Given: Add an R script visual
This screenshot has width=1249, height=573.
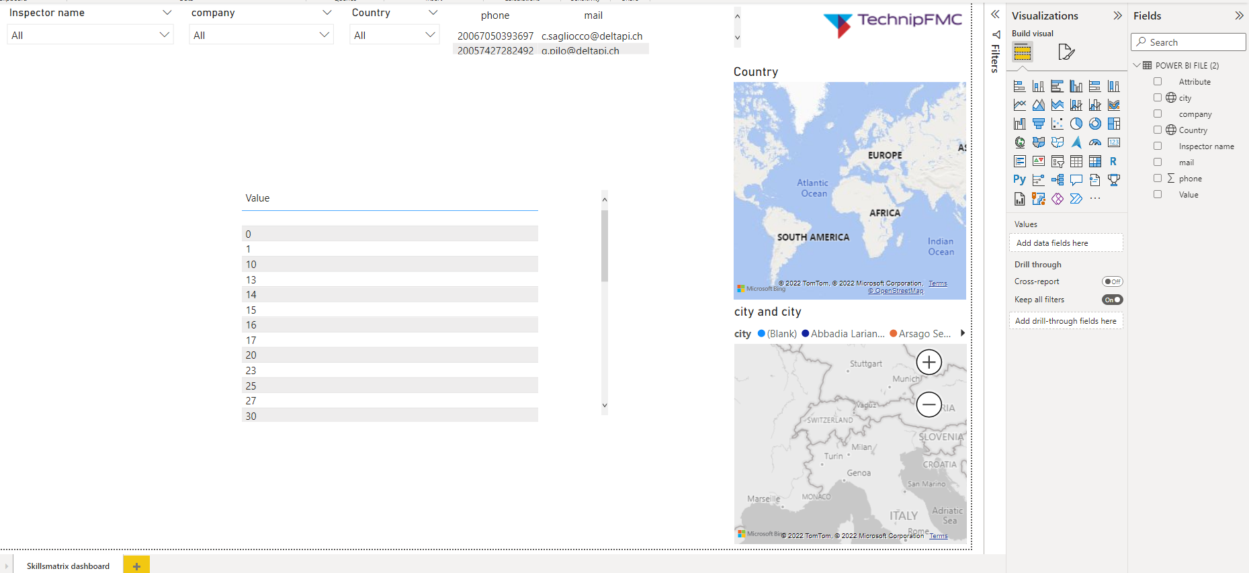Looking at the screenshot, I should [1114, 161].
